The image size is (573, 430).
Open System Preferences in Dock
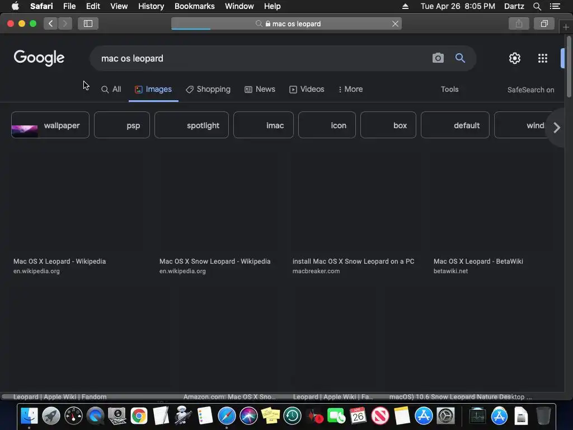click(x=446, y=416)
